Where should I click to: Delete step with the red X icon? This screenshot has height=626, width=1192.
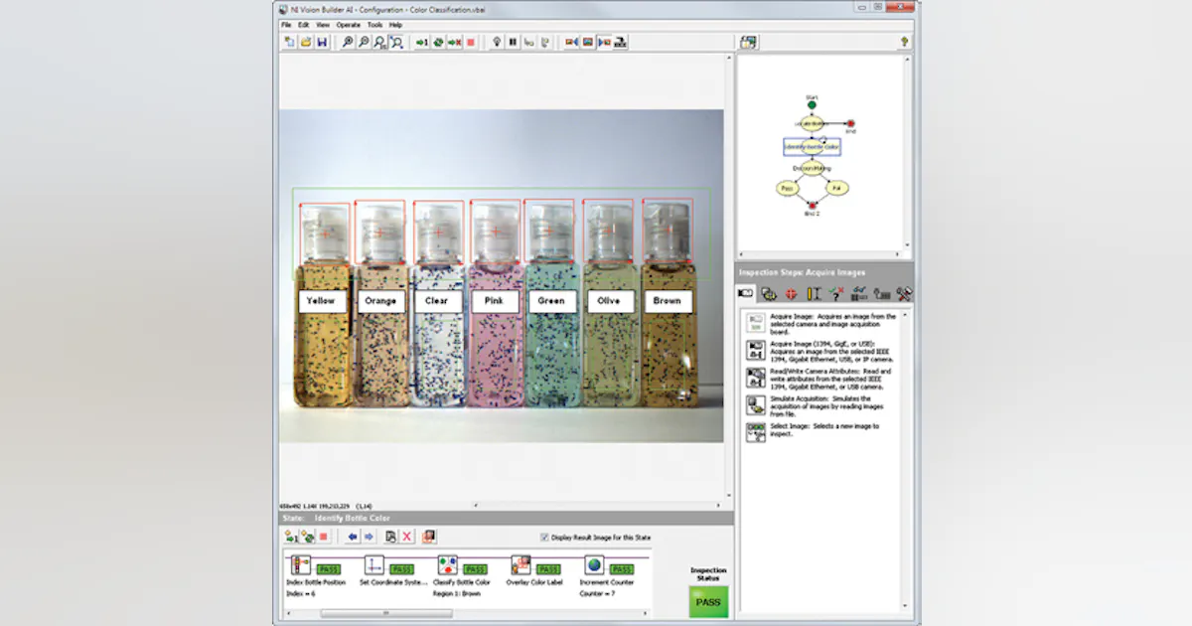(407, 537)
